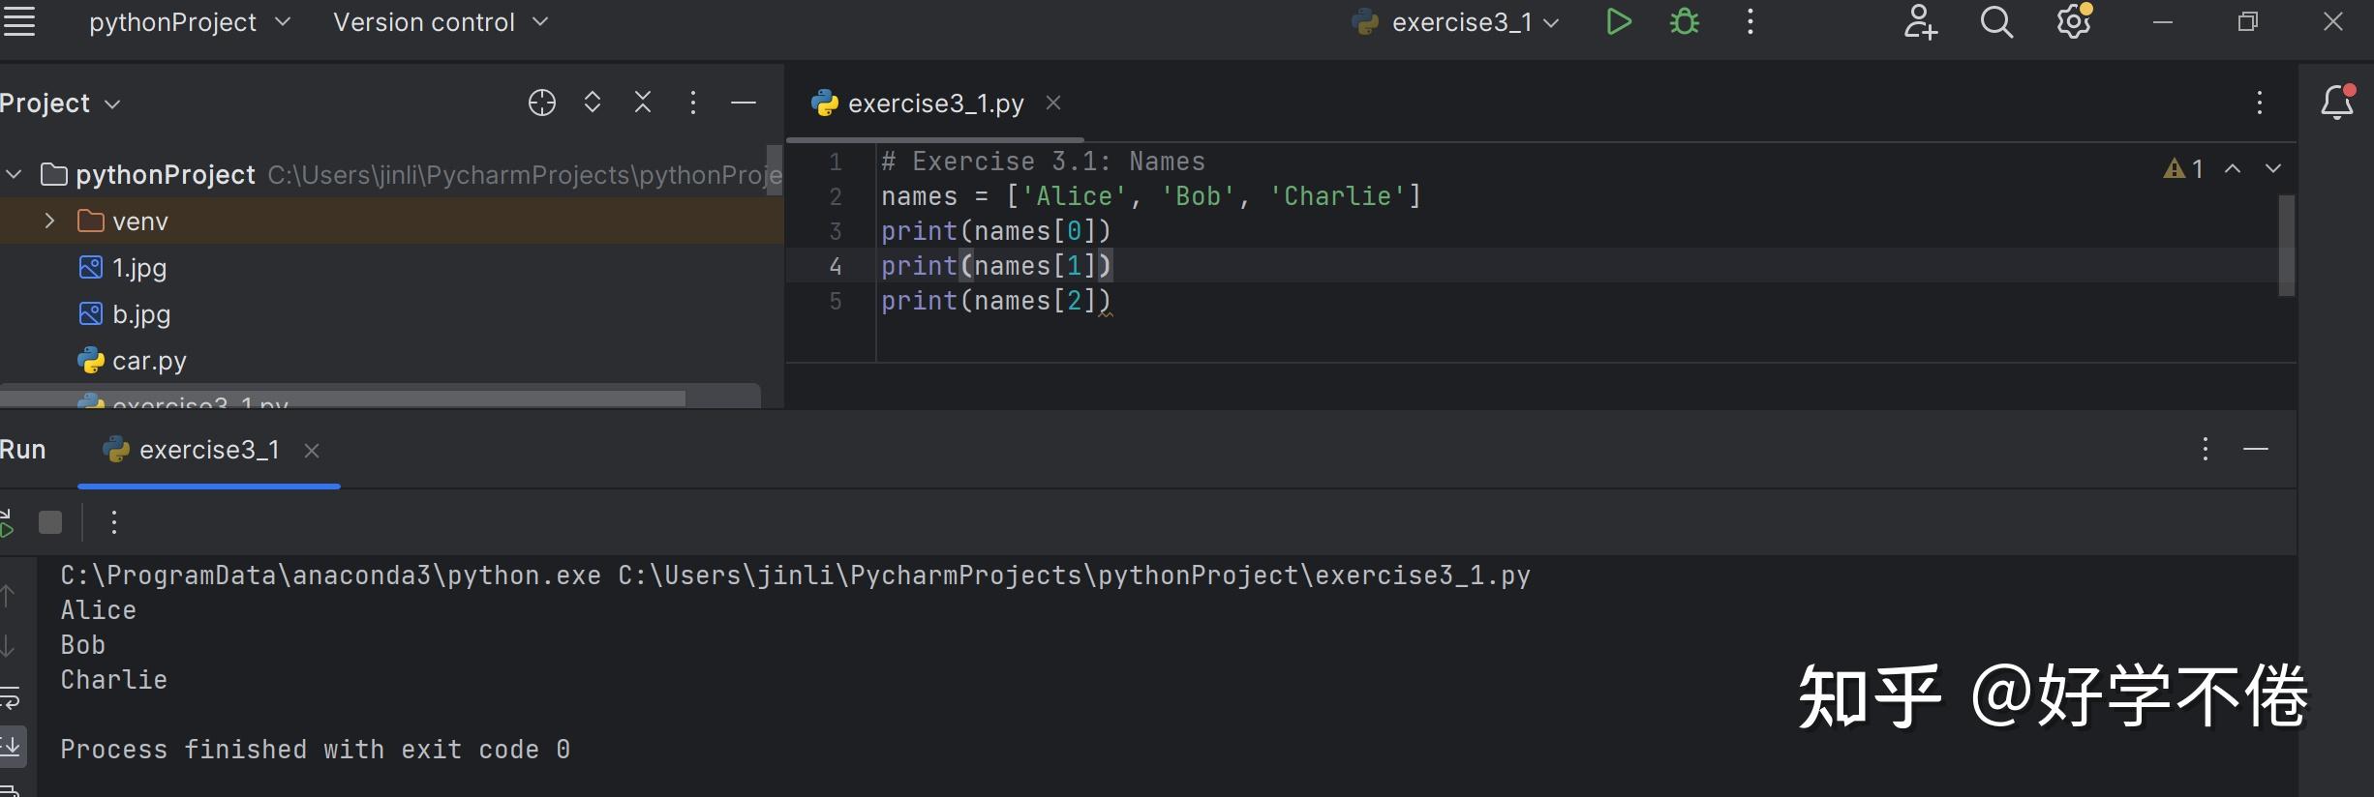The height and width of the screenshot is (797, 2374).
Task: Open exercise3_1 run configuration dropdown
Action: 1460,22
